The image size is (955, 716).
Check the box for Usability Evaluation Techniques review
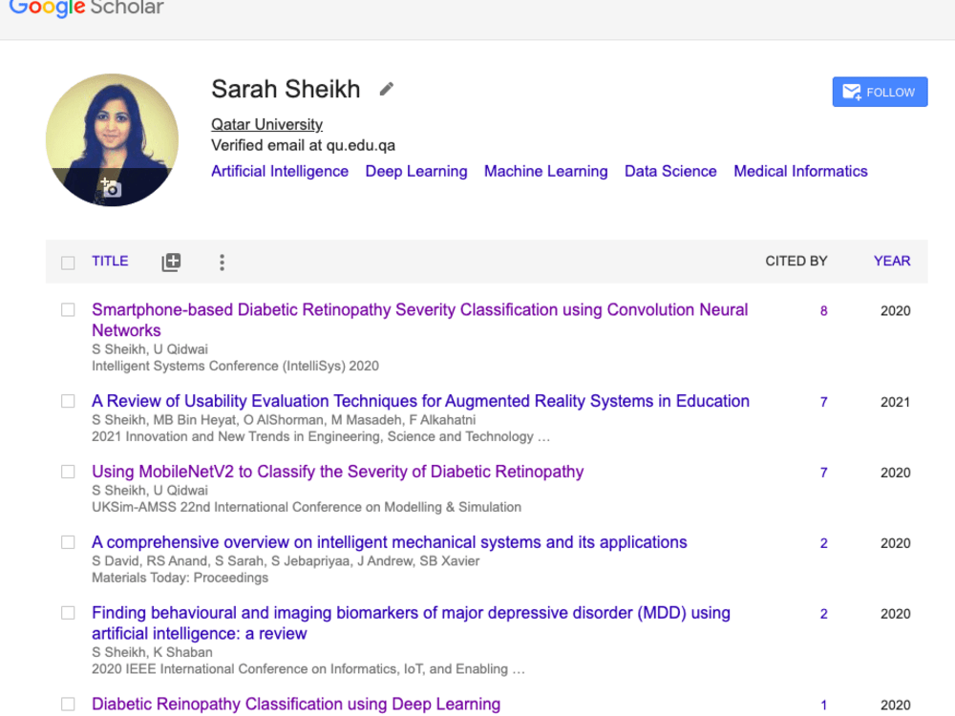(x=68, y=401)
